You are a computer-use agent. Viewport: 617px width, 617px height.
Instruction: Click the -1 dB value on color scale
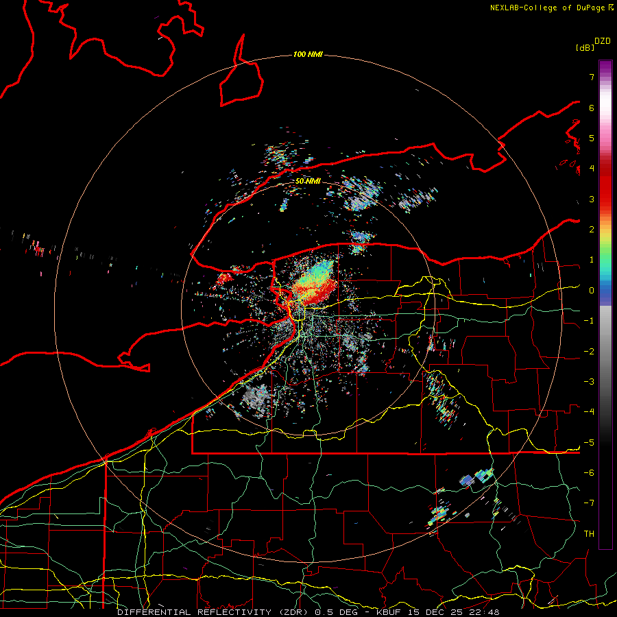coord(589,321)
